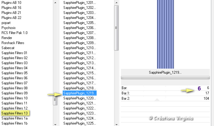Choose SapphirePlugin_1205 filter
Screen dimensions: 214x126
[80, 23]
